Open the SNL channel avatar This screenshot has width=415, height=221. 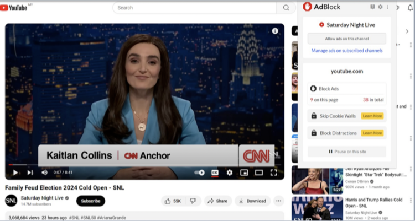(11, 201)
